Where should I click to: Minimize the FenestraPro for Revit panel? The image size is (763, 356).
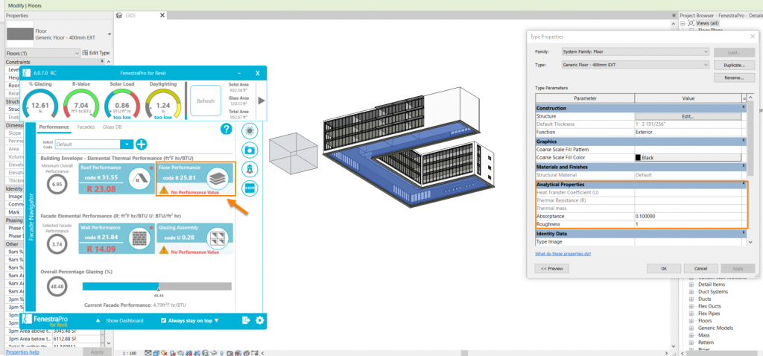pos(238,73)
